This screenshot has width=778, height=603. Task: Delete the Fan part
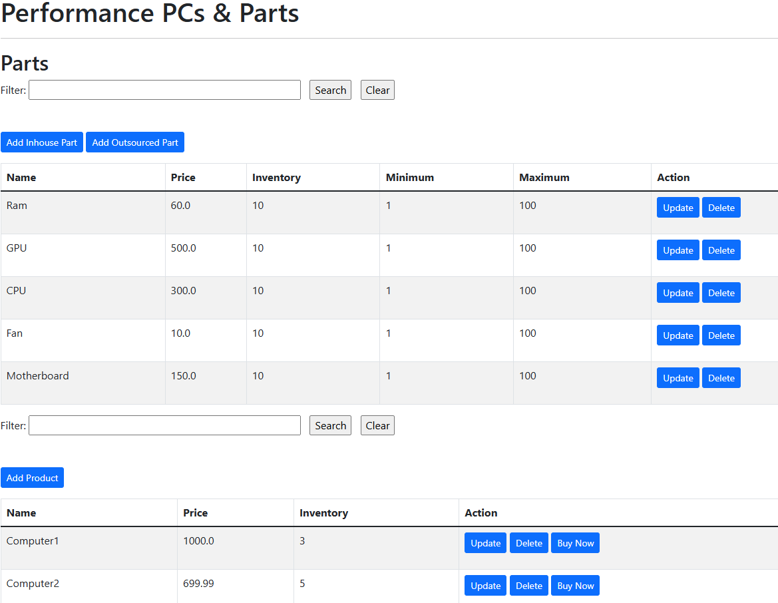(x=721, y=335)
